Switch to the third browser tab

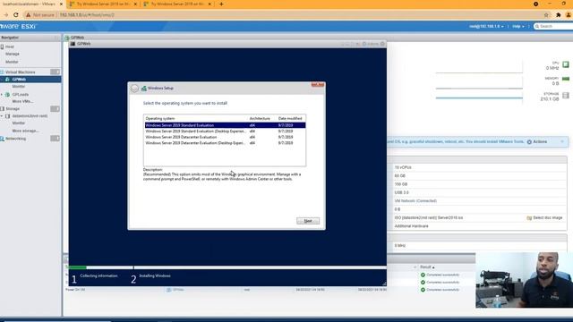[x=177, y=4]
